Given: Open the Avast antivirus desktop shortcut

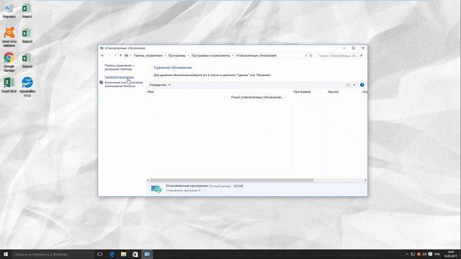Looking at the screenshot, I should click(x=9, y=36).
